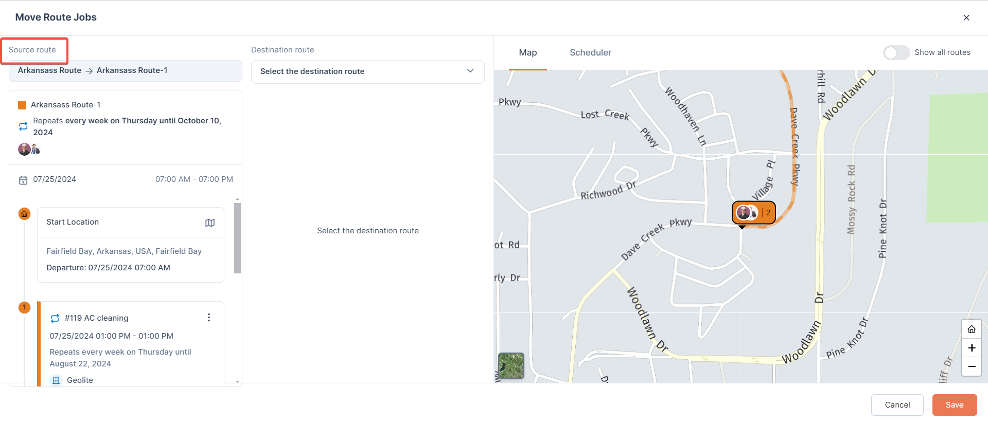Click the orange route marker on map
Screen dimensions: 988x425
point(754,212)
